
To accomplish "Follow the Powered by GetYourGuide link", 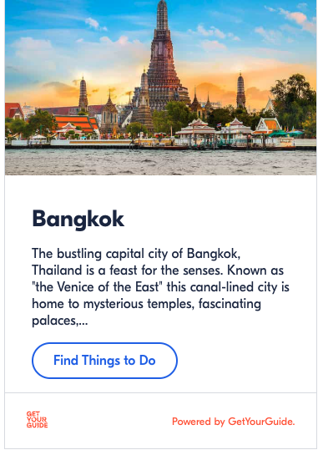I will tap(234, 422).
